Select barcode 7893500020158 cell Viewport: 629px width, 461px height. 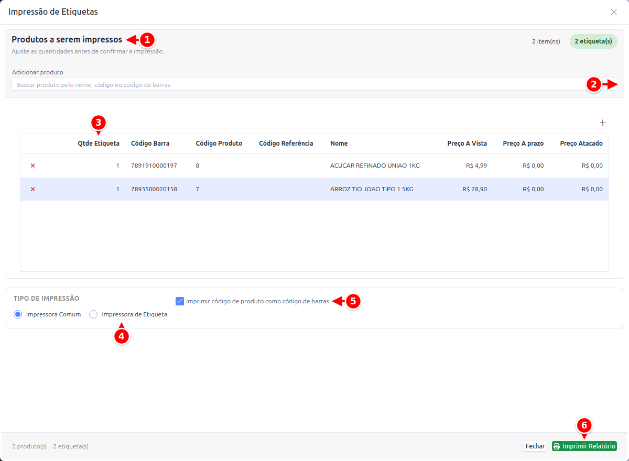click(x=154, y=189)
